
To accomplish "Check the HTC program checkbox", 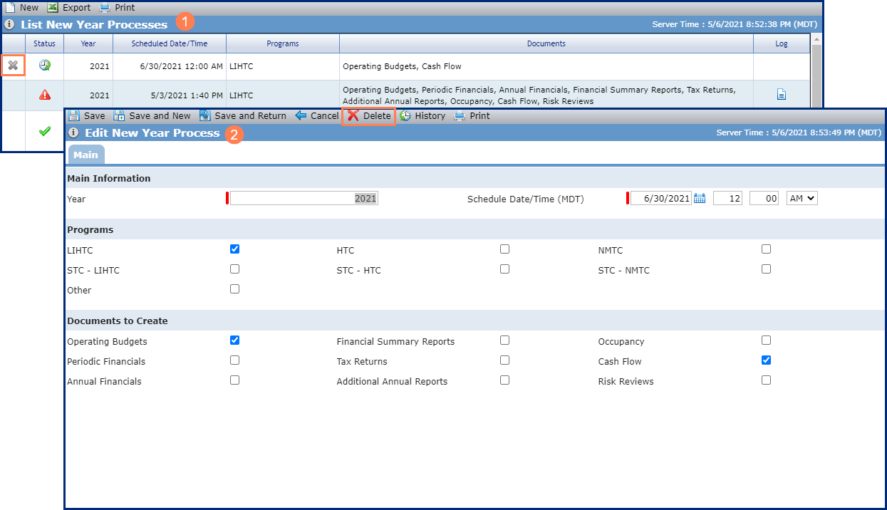I will click(x=504, y=249).
